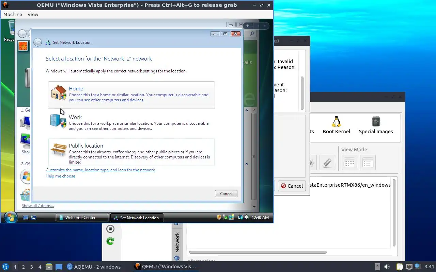The image size is (436, 272).
Task: Click the collapse arrow beside offers section
Action: coord(247,164)
